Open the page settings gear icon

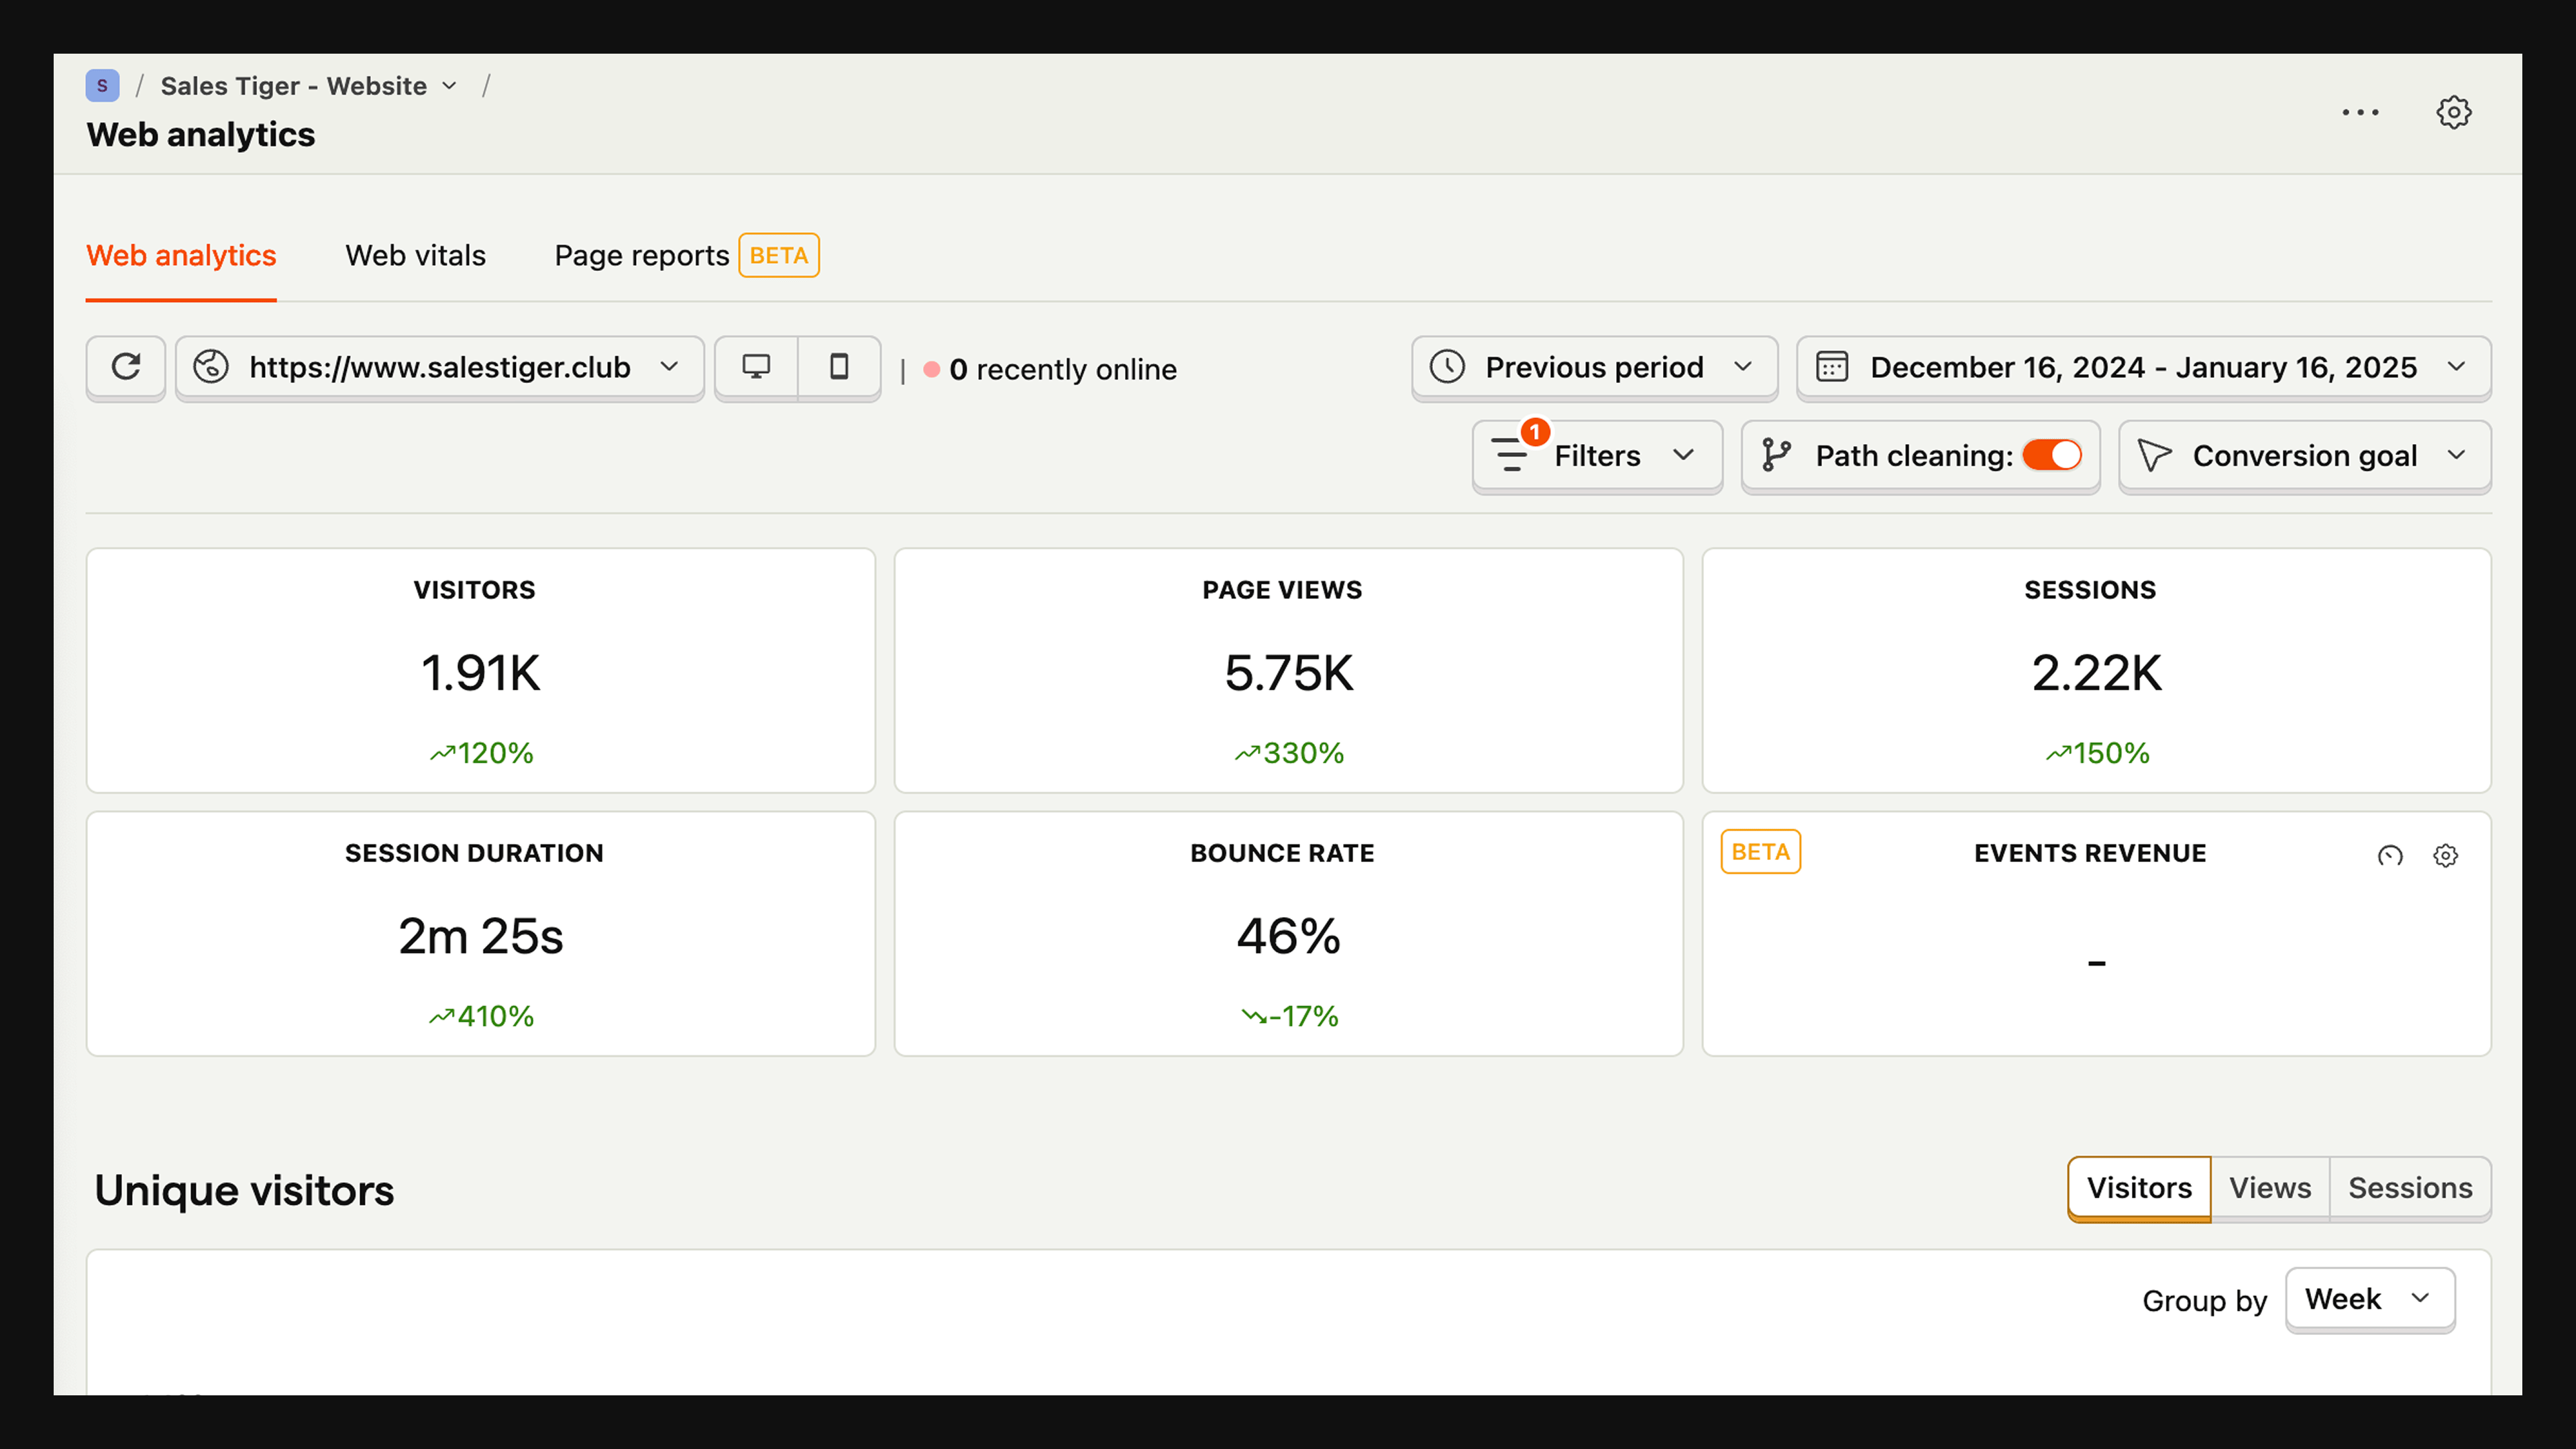2453,112
